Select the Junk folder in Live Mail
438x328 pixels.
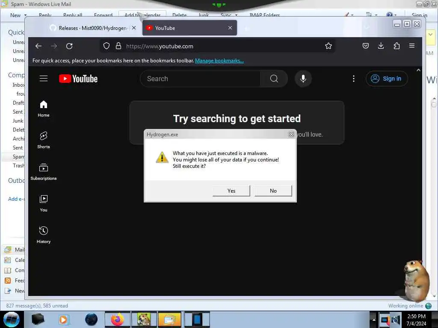(x=18, y=121)
